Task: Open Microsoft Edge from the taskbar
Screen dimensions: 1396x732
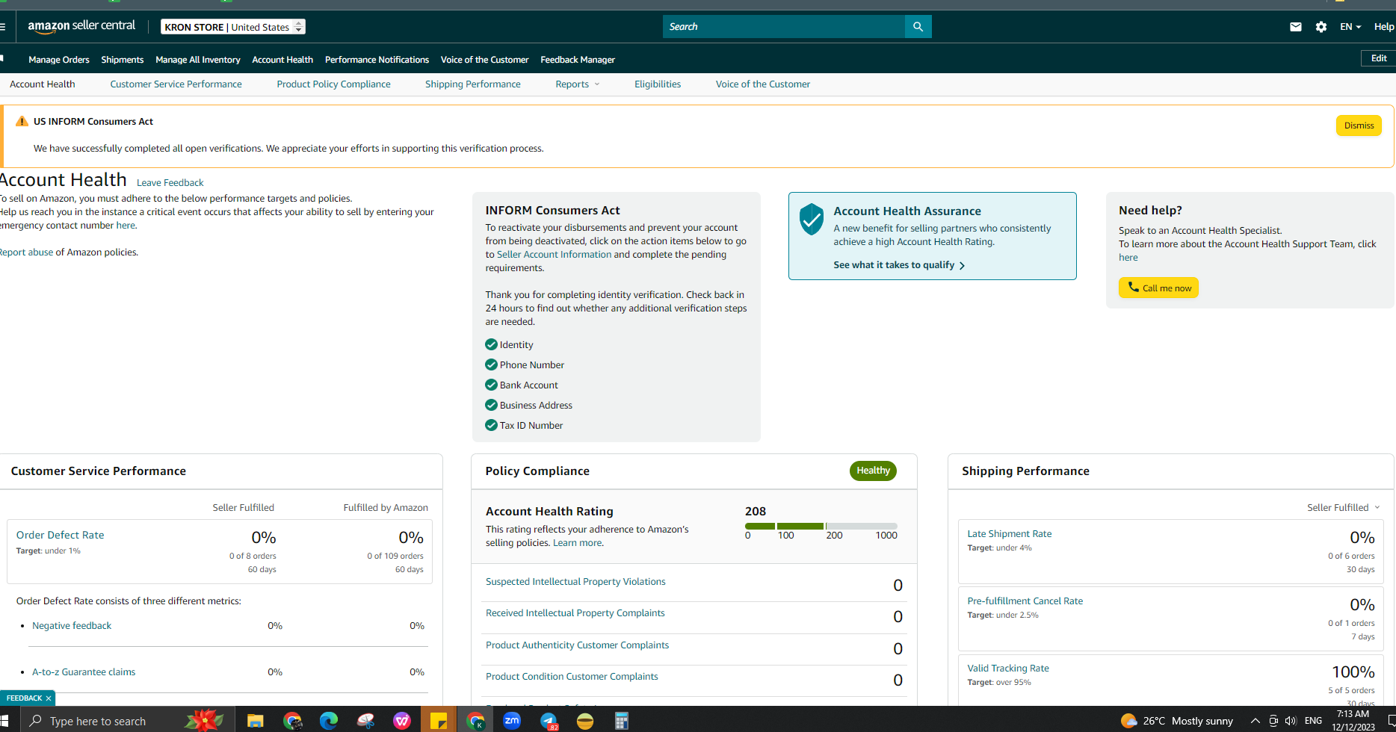Action: [329, 721]
